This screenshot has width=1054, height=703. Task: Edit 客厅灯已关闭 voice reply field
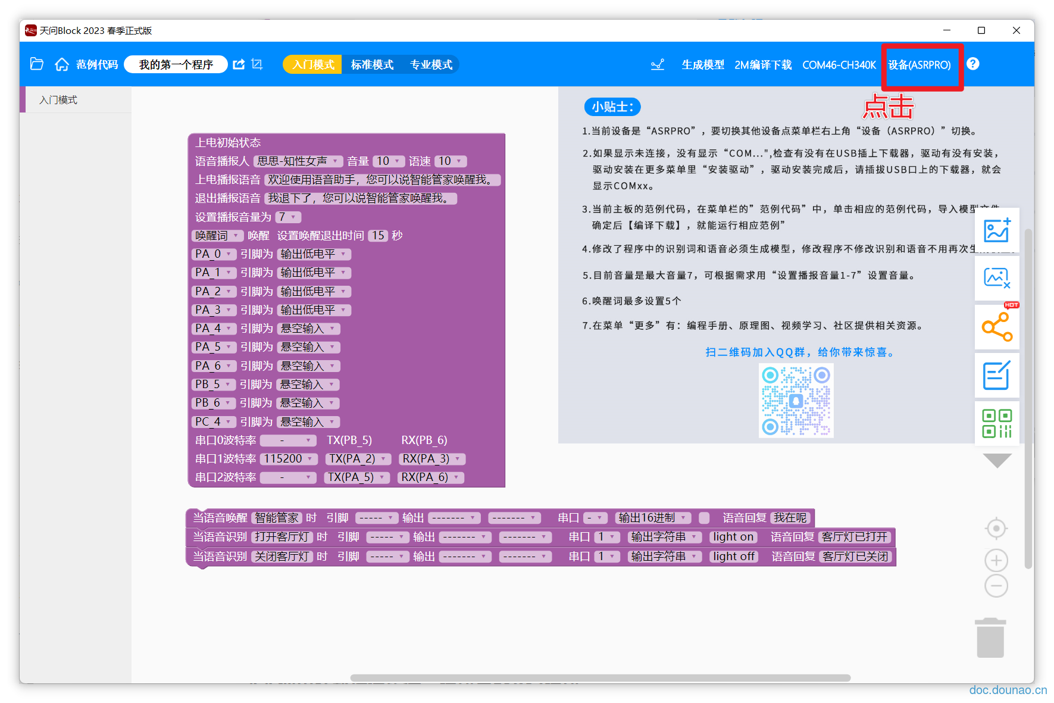pos(856,557)
